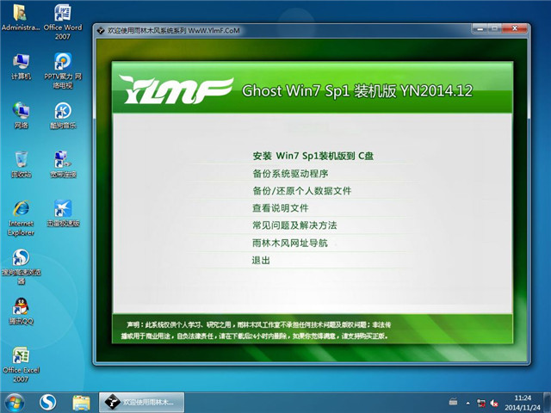
Task: Launch 酷狗音乐 music player shortcut
Action: (x=62, y=111)
